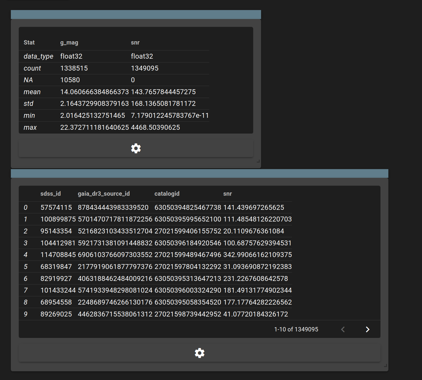Select the max row label
Screen dimensions: 422x380
(x=30, y=127)
